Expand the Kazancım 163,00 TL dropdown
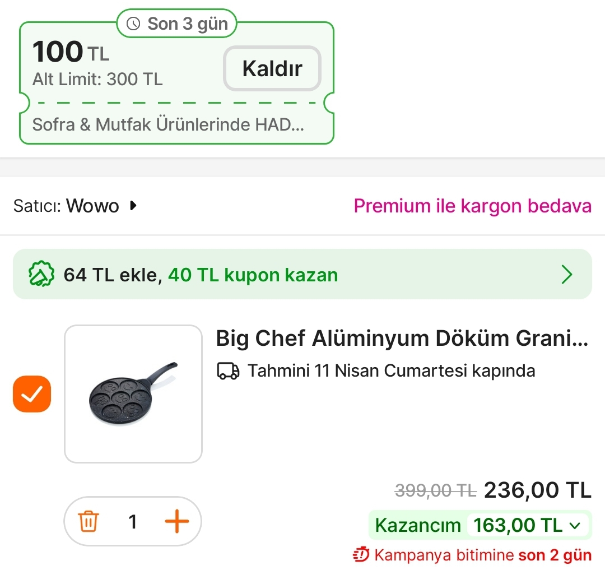This screenshot has height=570, width=605. (x=574, y=525)
